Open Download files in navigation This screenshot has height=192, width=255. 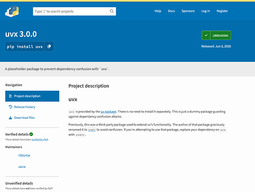tap(25, 118)
